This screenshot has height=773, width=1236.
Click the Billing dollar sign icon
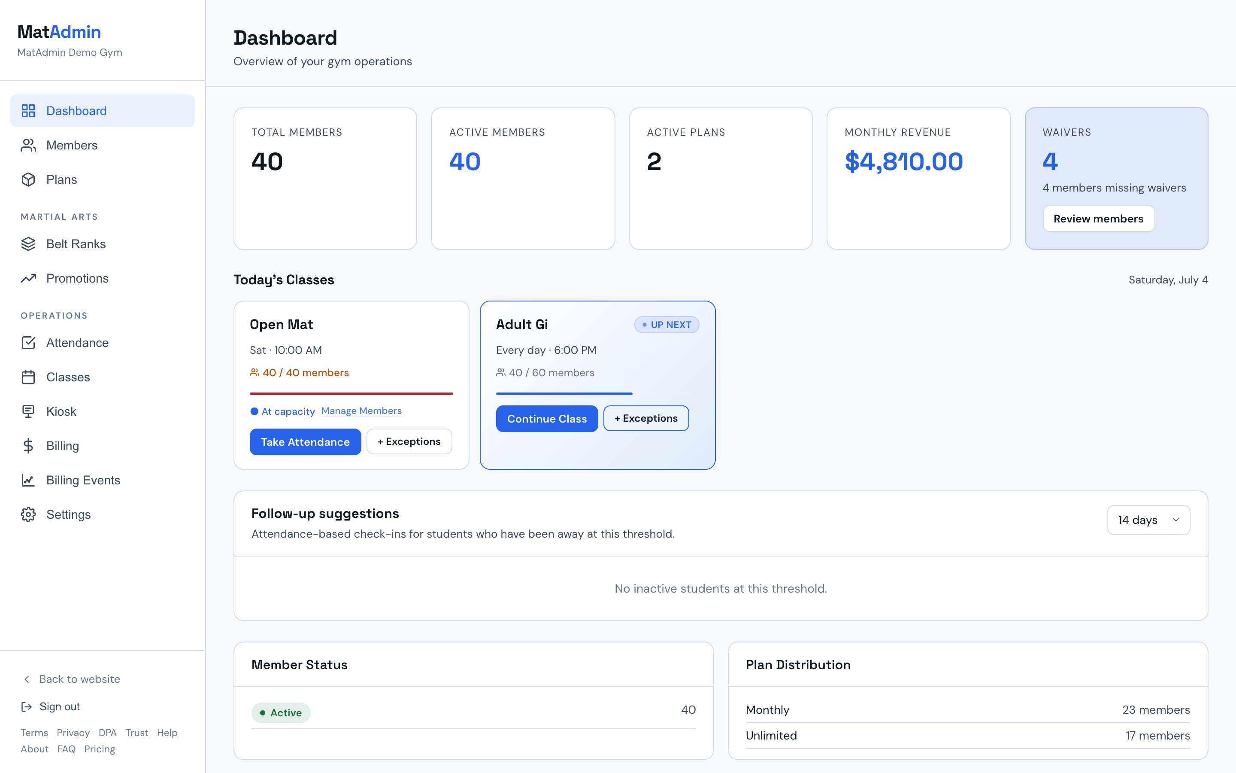(x=28, y=445)
